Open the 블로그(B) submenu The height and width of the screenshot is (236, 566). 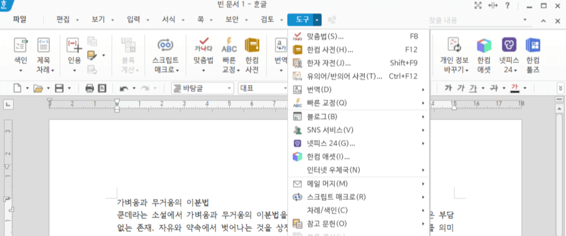click(358, 117)
